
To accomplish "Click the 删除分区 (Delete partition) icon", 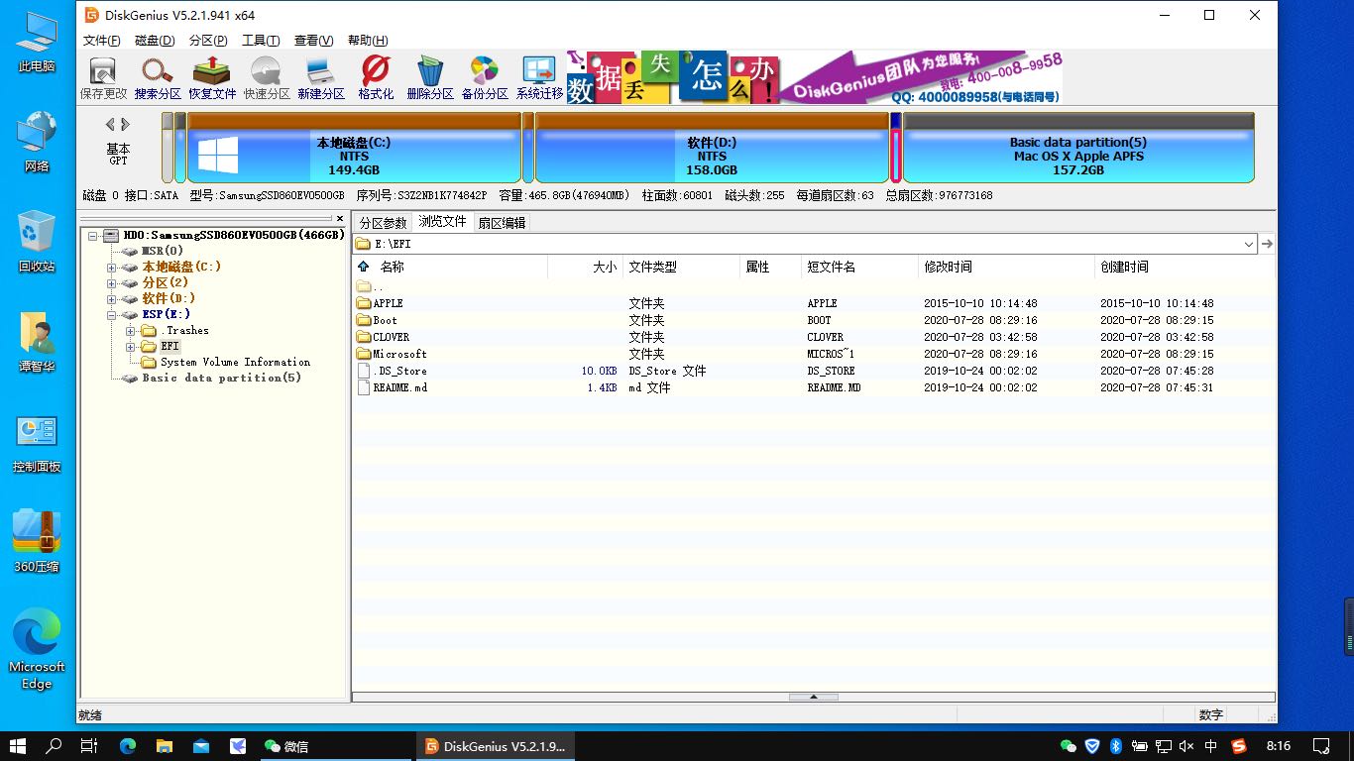I will click(430, 78).
